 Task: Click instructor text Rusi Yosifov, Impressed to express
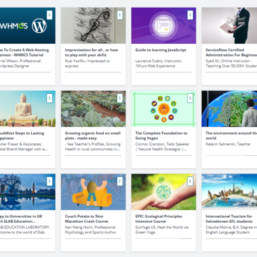click(87, 63)
